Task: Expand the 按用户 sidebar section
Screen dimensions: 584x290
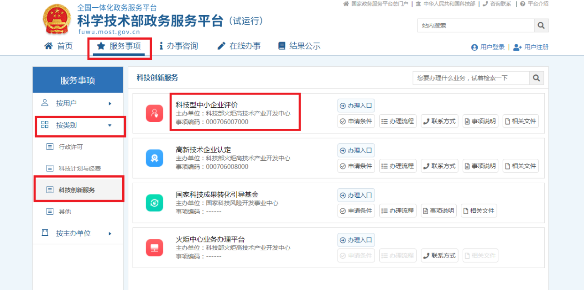Action: tap(78, 103)
